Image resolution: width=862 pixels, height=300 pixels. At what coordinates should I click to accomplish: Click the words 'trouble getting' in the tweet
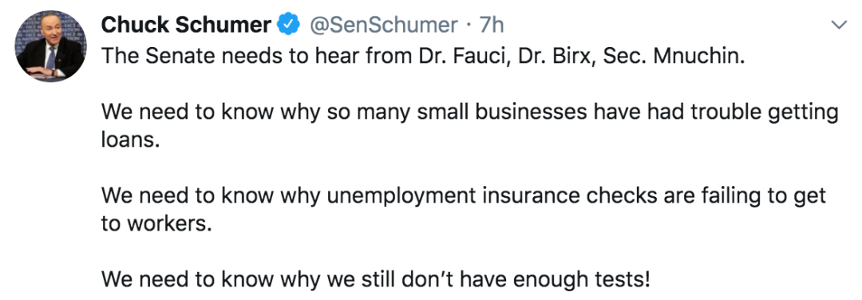764,112
